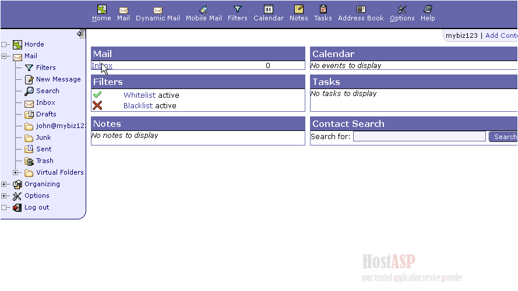
Task: Expand the Organizing tree node
Action: pyautogui.click(x=4, y=184)
